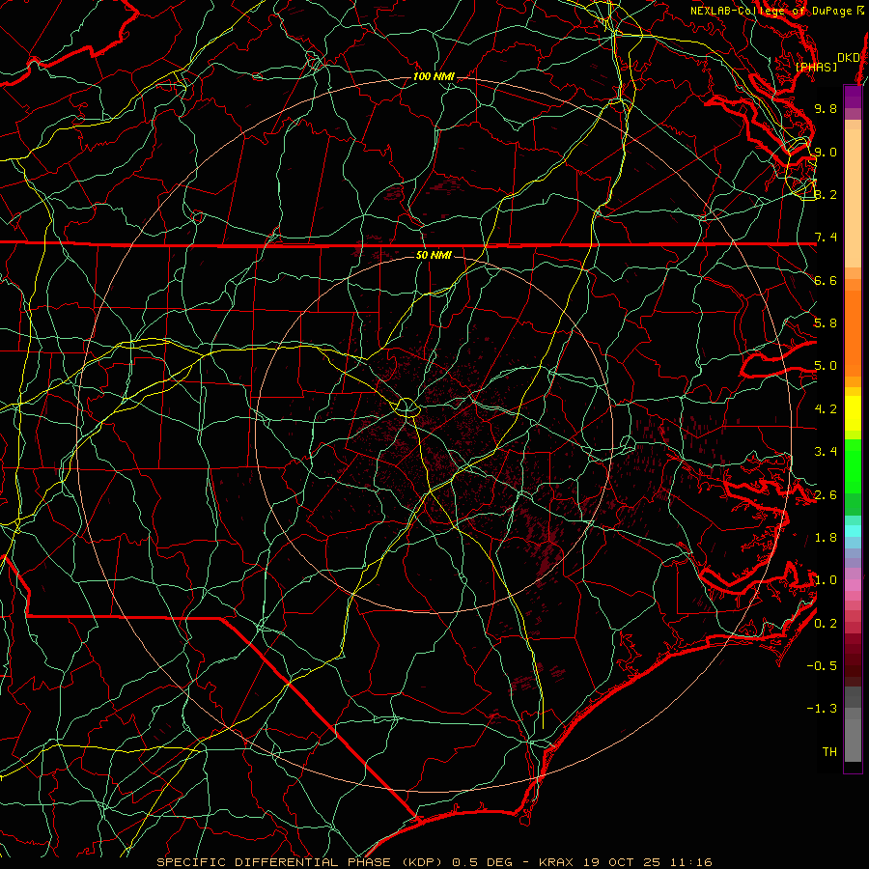Select the "DKD" product label above the legend
The image size is (869, 869).
coord(848,58)
